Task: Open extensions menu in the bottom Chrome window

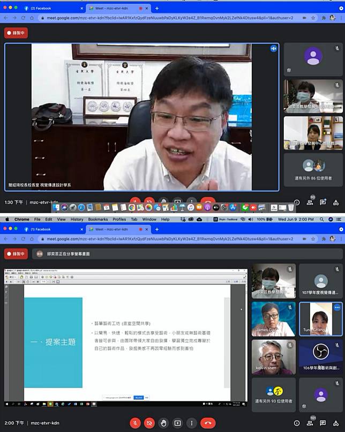Action: [324, 239]
